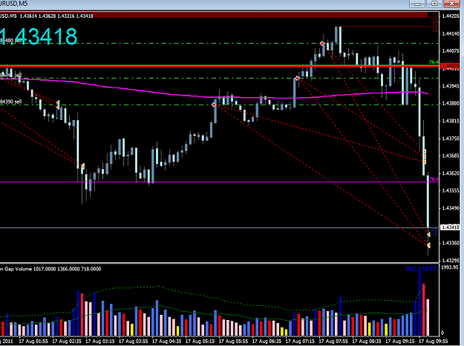The image size is (464, 346).
Task: Click the 1.44140 price scale label
Action: tap(451, 33)
